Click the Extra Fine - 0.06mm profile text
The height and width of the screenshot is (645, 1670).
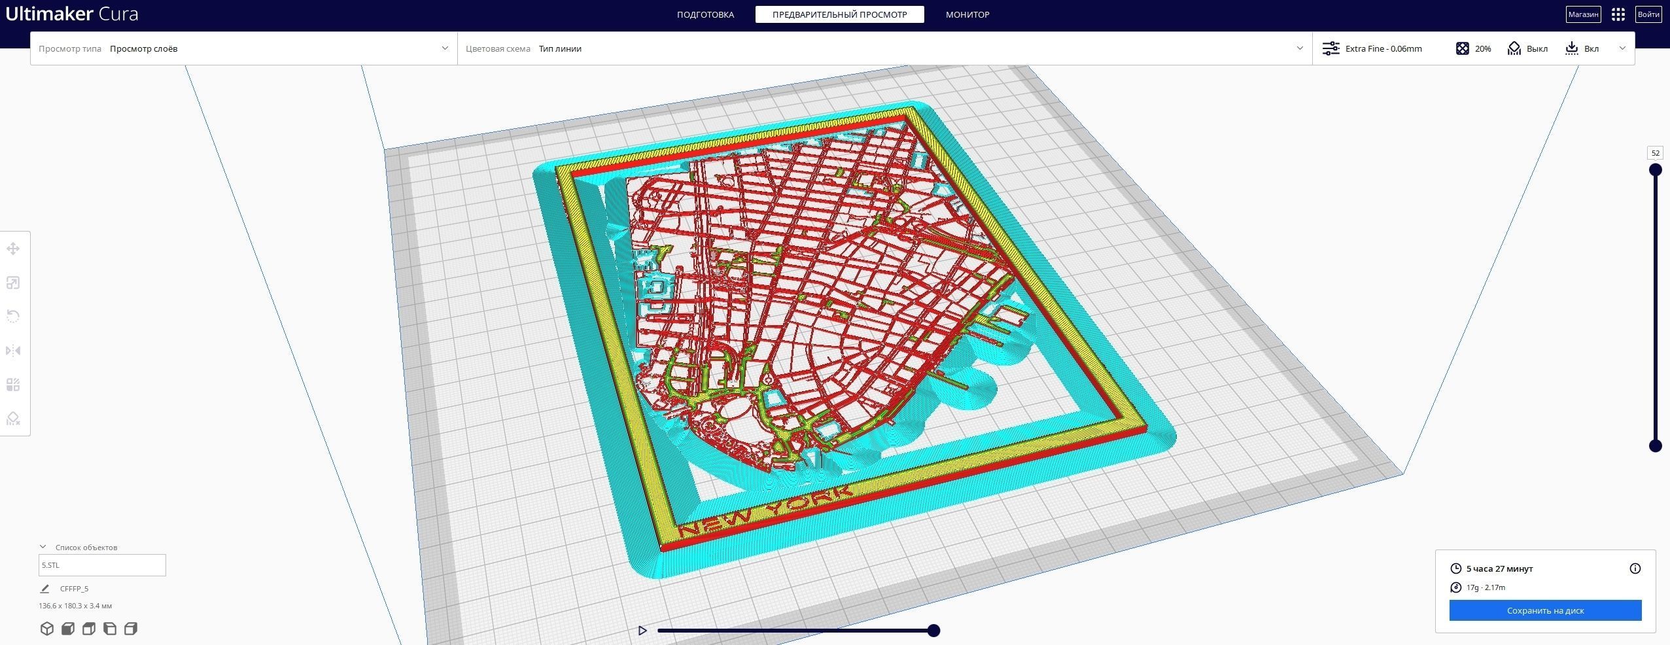coord(1383,48)
